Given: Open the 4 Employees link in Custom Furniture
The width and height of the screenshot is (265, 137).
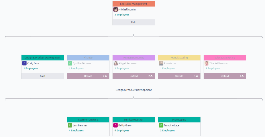Looking at the screenshot, I should tap(76, 130).
